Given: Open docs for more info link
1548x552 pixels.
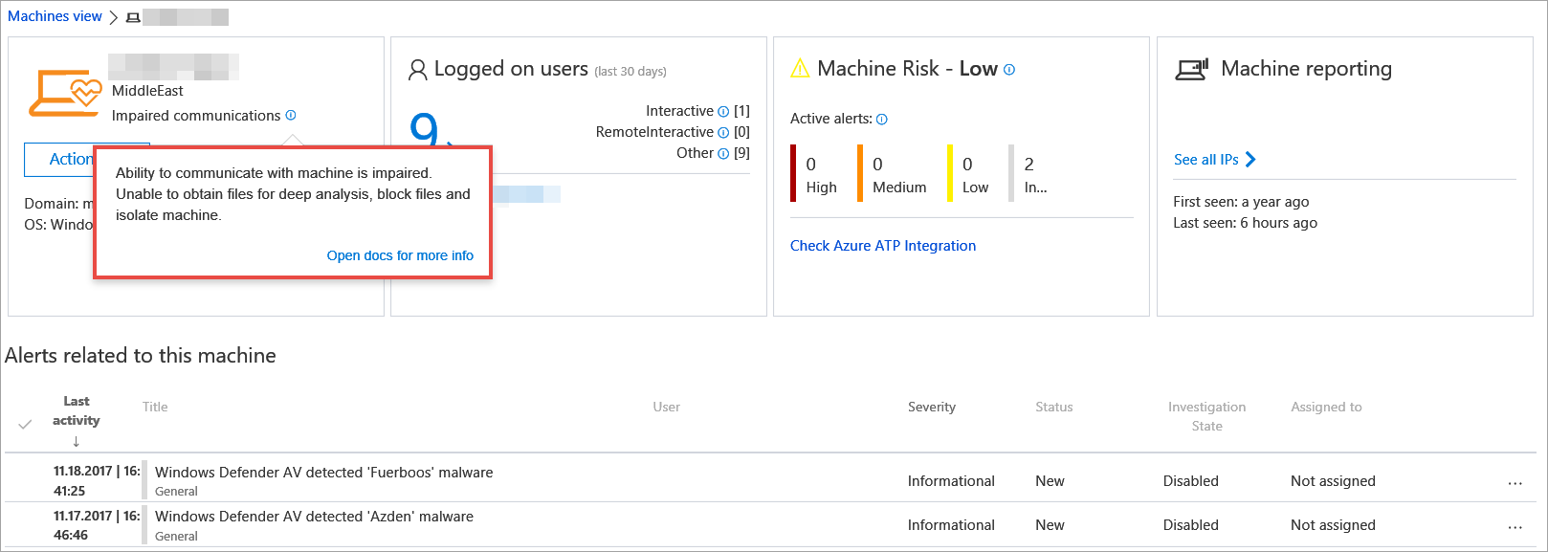Looking at the screenshot, I should pyautogui.click(x=400, y=255).
